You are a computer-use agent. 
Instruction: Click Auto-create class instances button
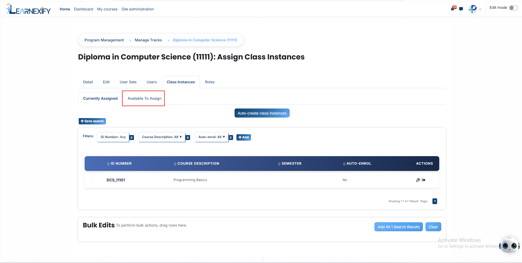click(x=262, y=113)
